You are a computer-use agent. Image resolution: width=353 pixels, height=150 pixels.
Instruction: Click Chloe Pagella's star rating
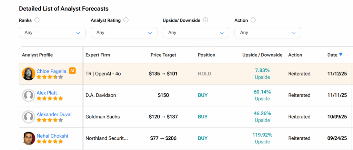tap(50, 77)
